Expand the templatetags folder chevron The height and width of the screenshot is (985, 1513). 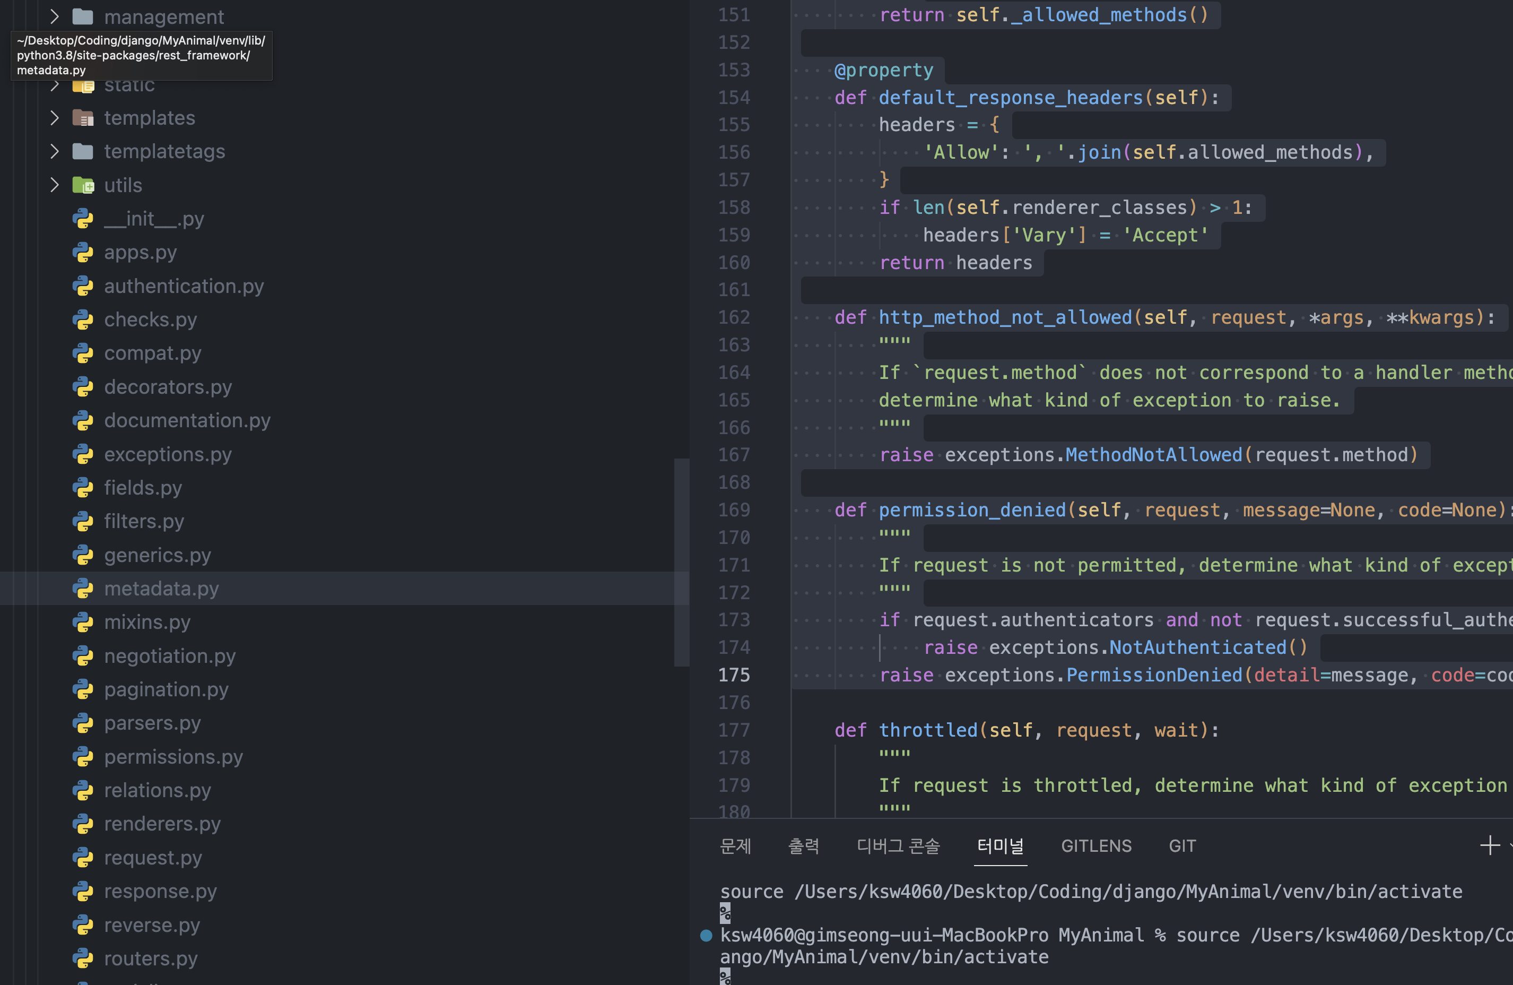(55, 151)
